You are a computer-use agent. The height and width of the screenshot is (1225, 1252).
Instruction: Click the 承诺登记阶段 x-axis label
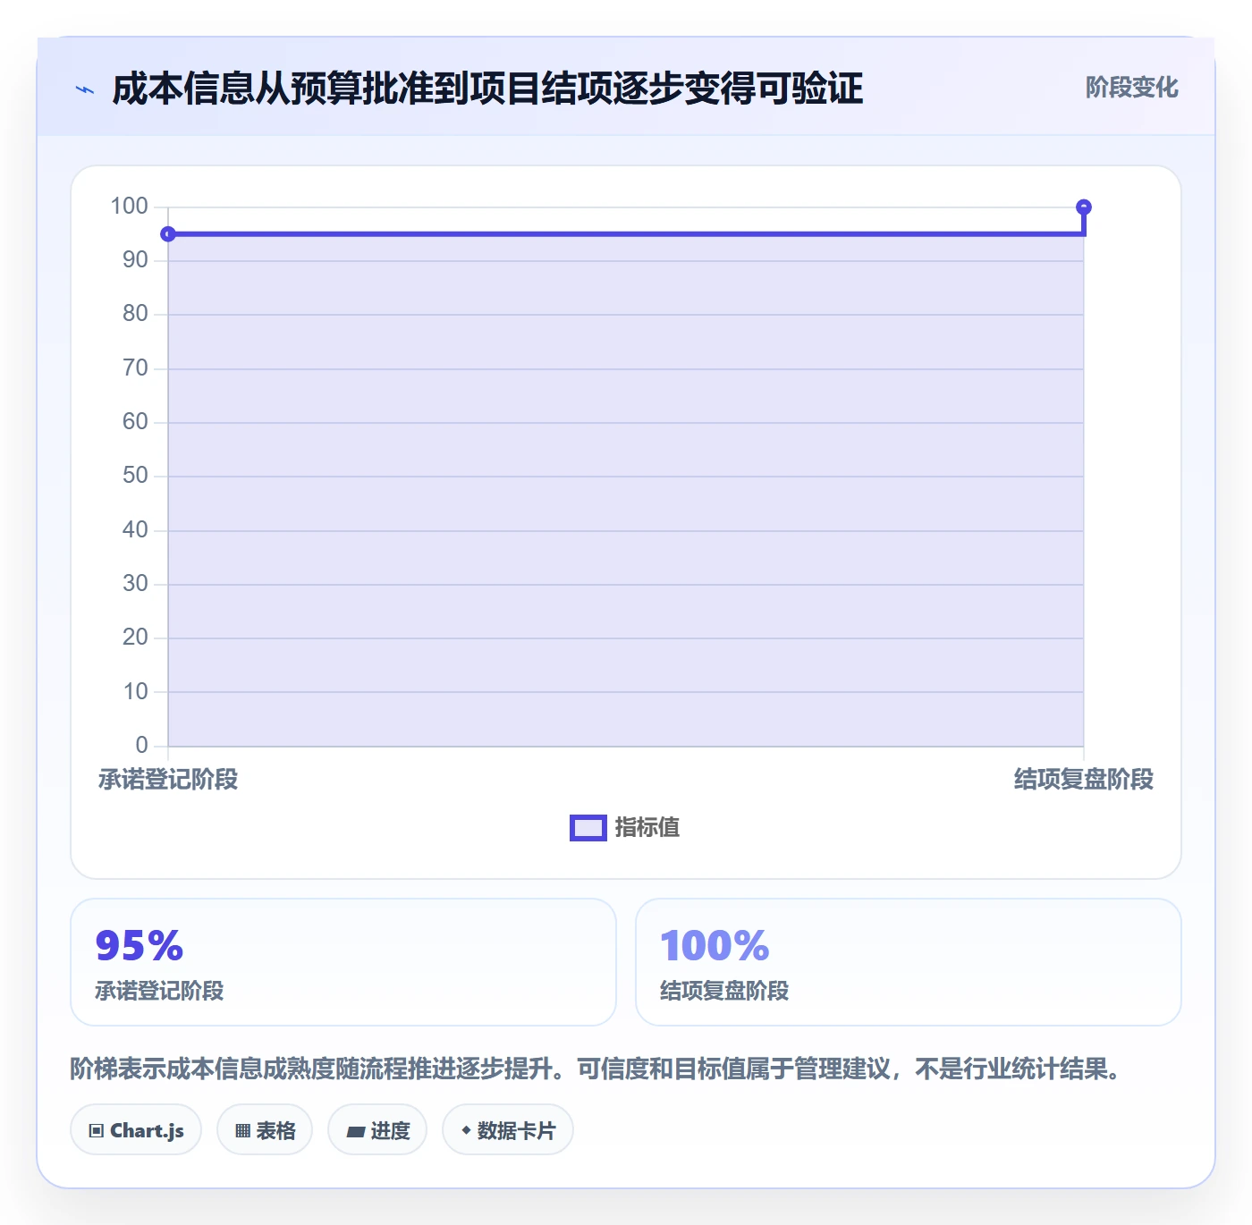[x=168, y=780]
